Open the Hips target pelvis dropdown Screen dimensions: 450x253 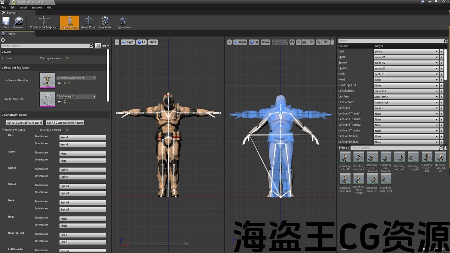coord(406,51)
